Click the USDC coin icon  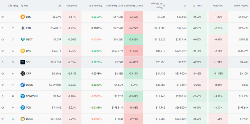coord(23,85)
